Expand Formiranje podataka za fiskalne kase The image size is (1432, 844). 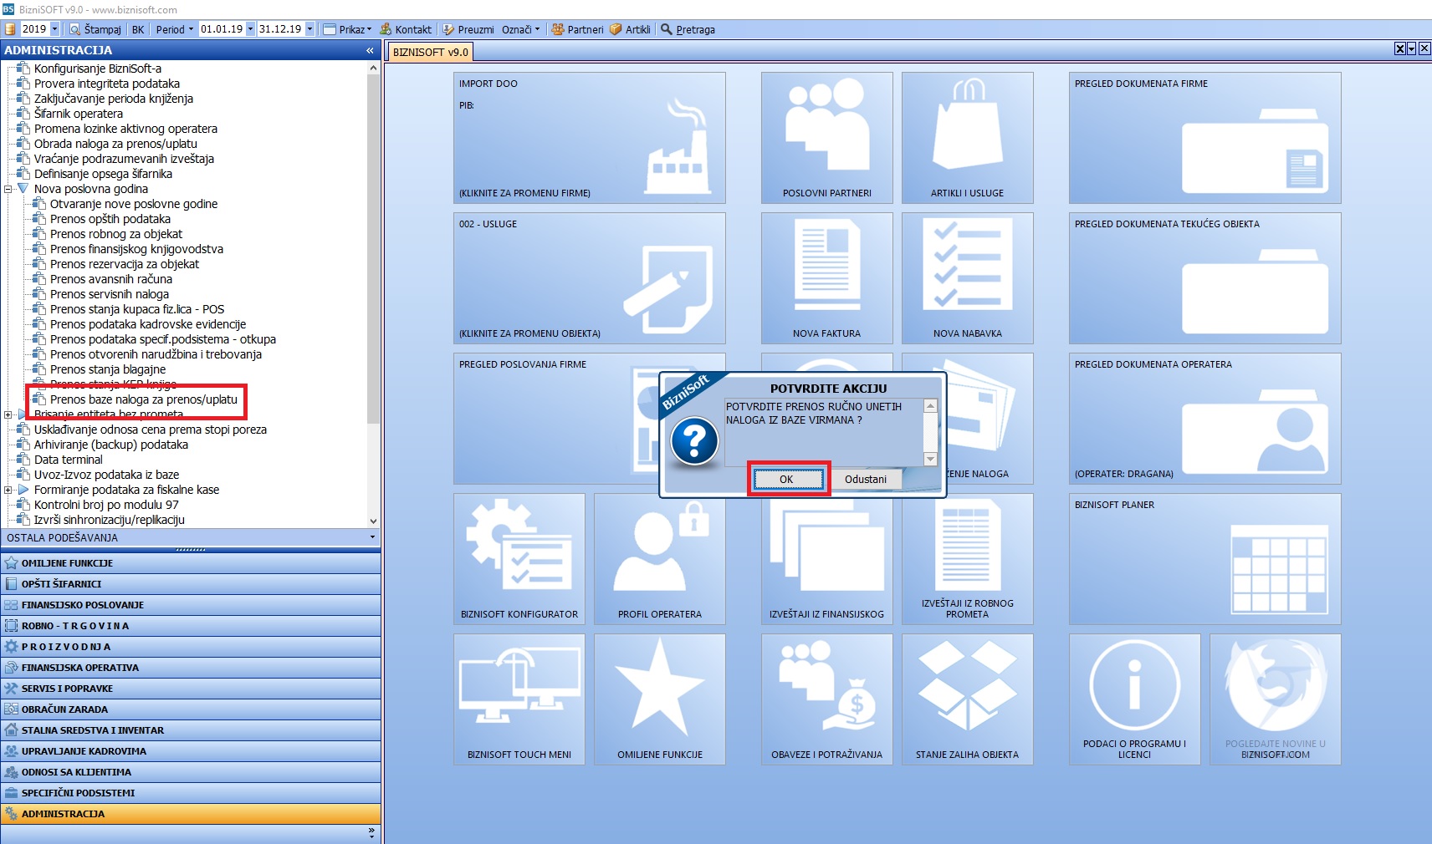point(8,490)
